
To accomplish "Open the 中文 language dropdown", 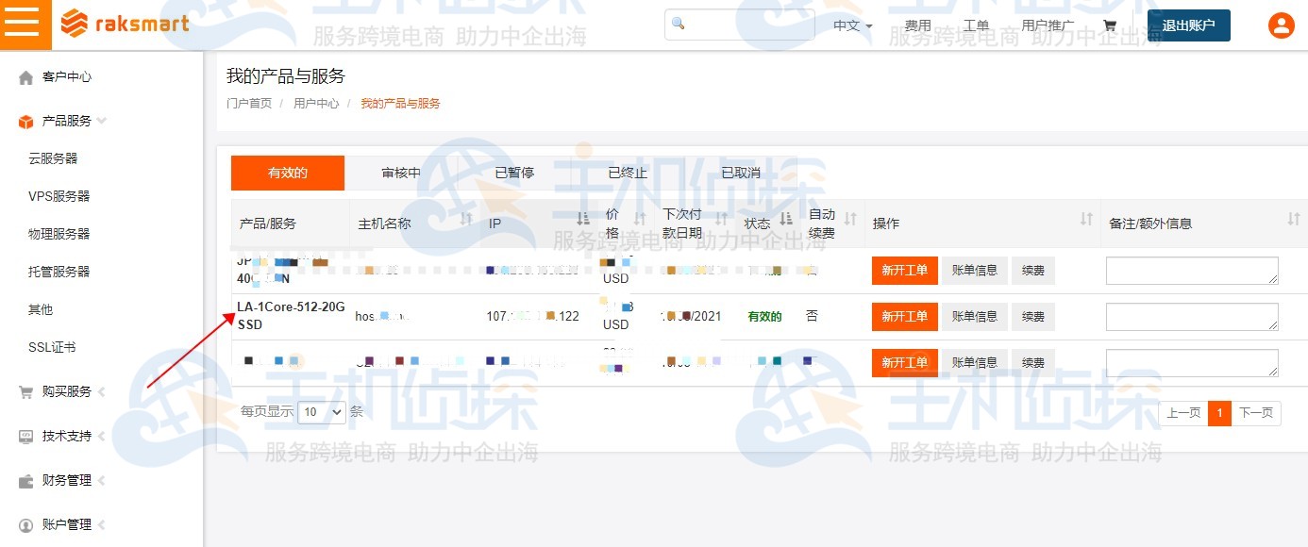I will coord(848,26).
